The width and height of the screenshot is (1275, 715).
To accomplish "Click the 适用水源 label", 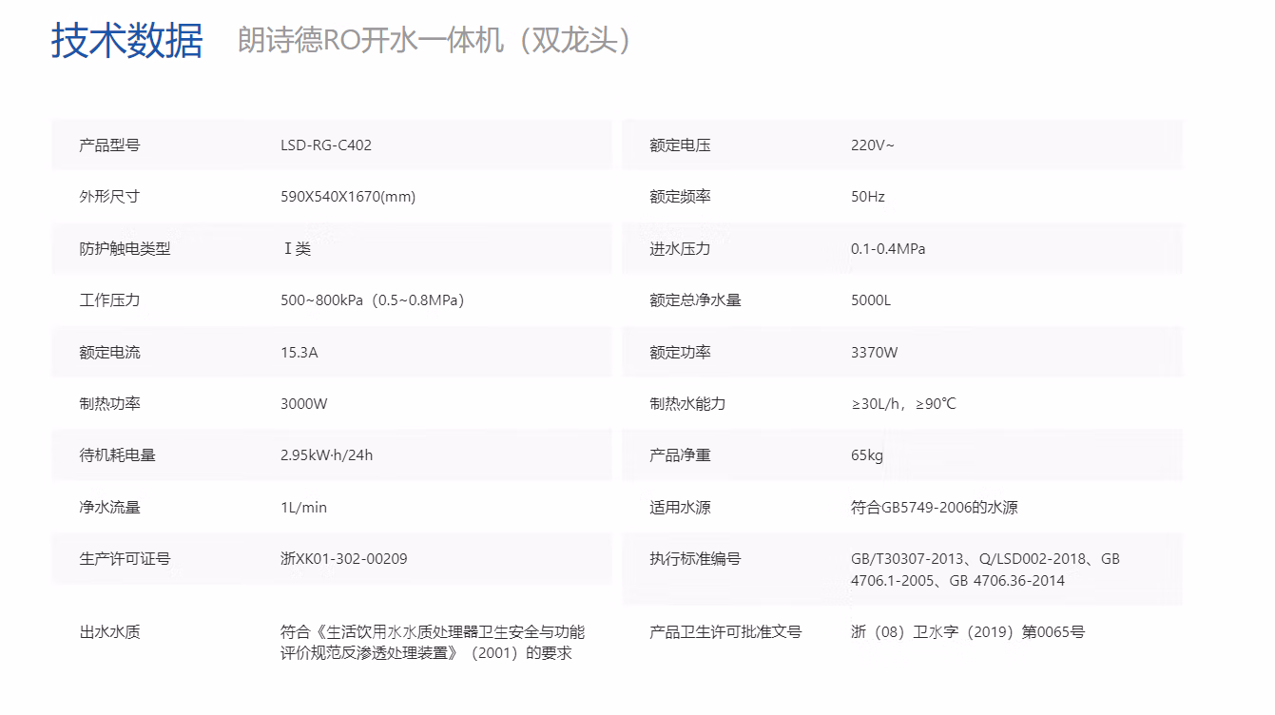I will click(x=680, y=508).
